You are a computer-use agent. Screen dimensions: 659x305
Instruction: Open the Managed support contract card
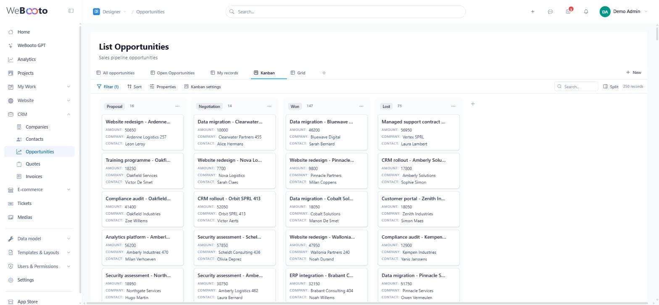click(x=419, y=132)
